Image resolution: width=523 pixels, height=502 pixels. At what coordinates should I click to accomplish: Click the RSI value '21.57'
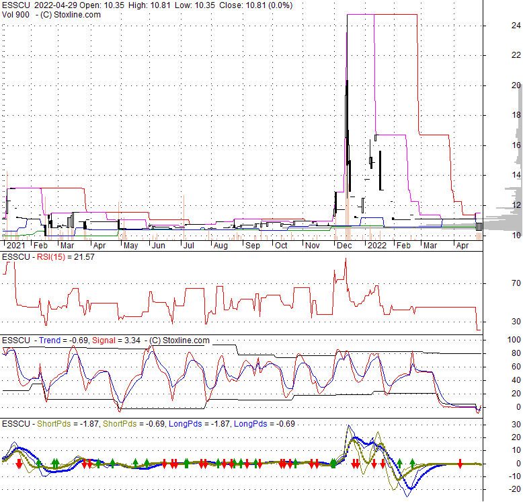[x=85, y=257]
